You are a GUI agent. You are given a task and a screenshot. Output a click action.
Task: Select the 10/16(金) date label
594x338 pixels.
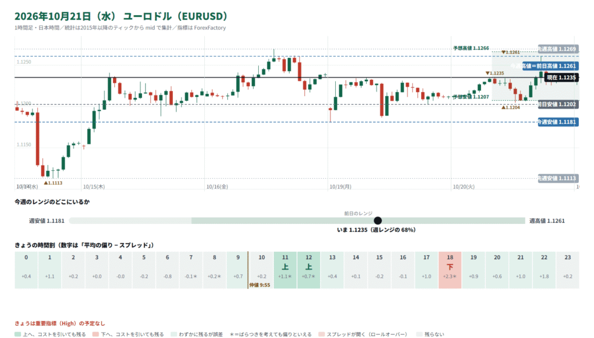(217, 187)
